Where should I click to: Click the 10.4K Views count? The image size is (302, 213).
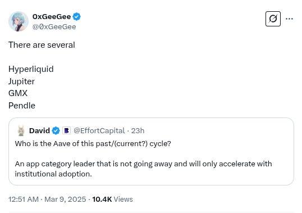[112, 199]
